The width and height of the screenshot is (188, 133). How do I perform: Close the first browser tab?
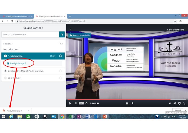coord(32,16)
